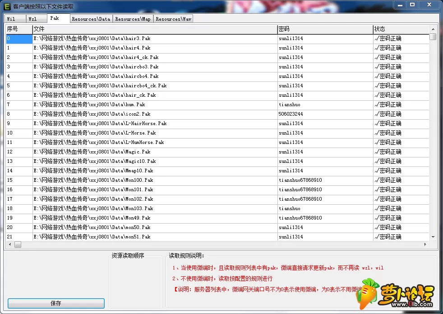Click index 10 of L-Horse.Pak row
This screenshot has width=443, height=314.
9,133
